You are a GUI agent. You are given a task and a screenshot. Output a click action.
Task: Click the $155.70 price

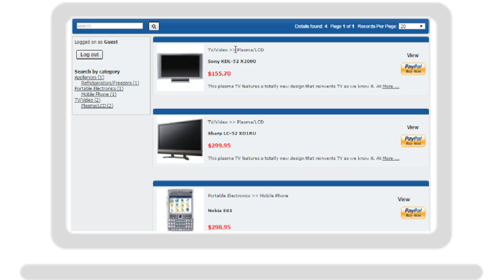[x=219, y=74]
